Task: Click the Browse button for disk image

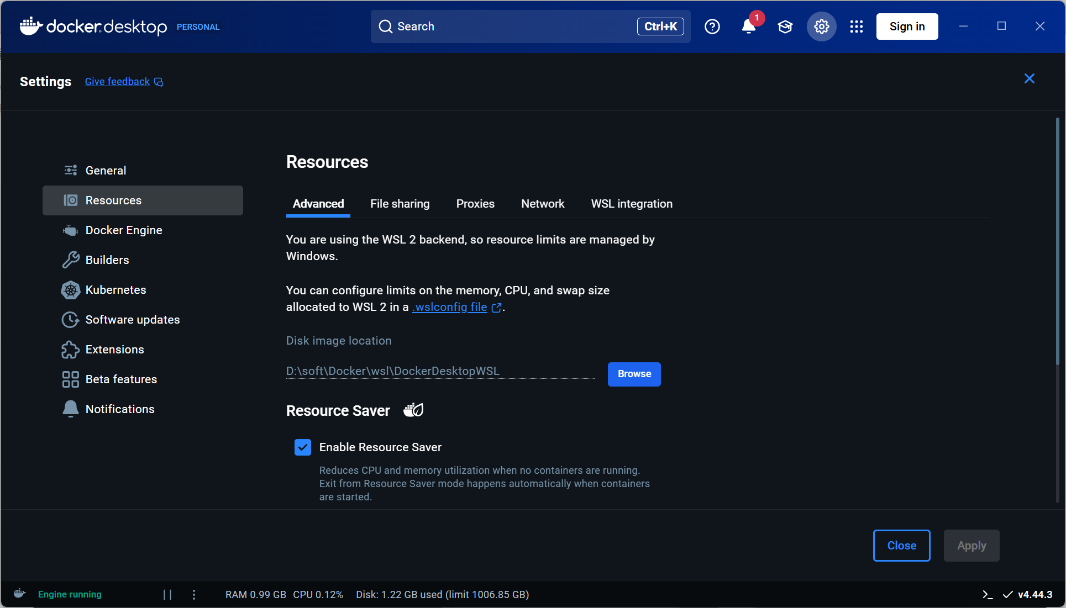Action: tap(634, 374)
